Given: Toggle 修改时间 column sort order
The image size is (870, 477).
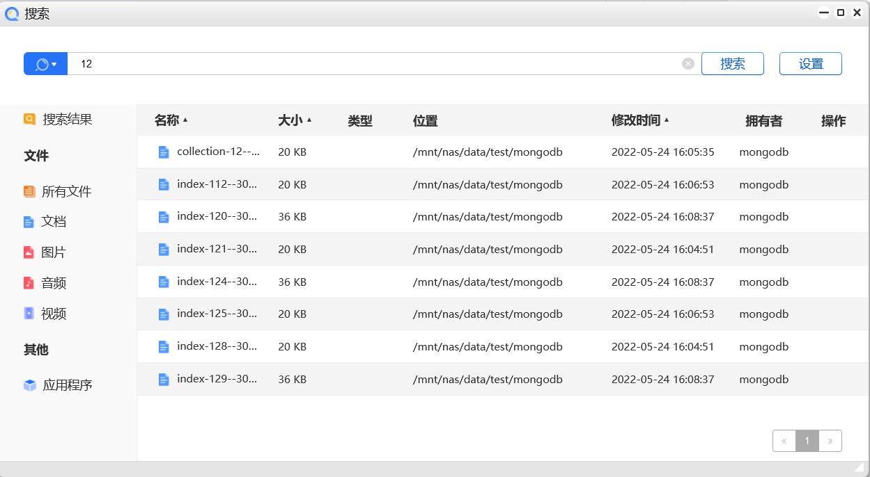Looking at the screenshot, I should click(637, 120).
